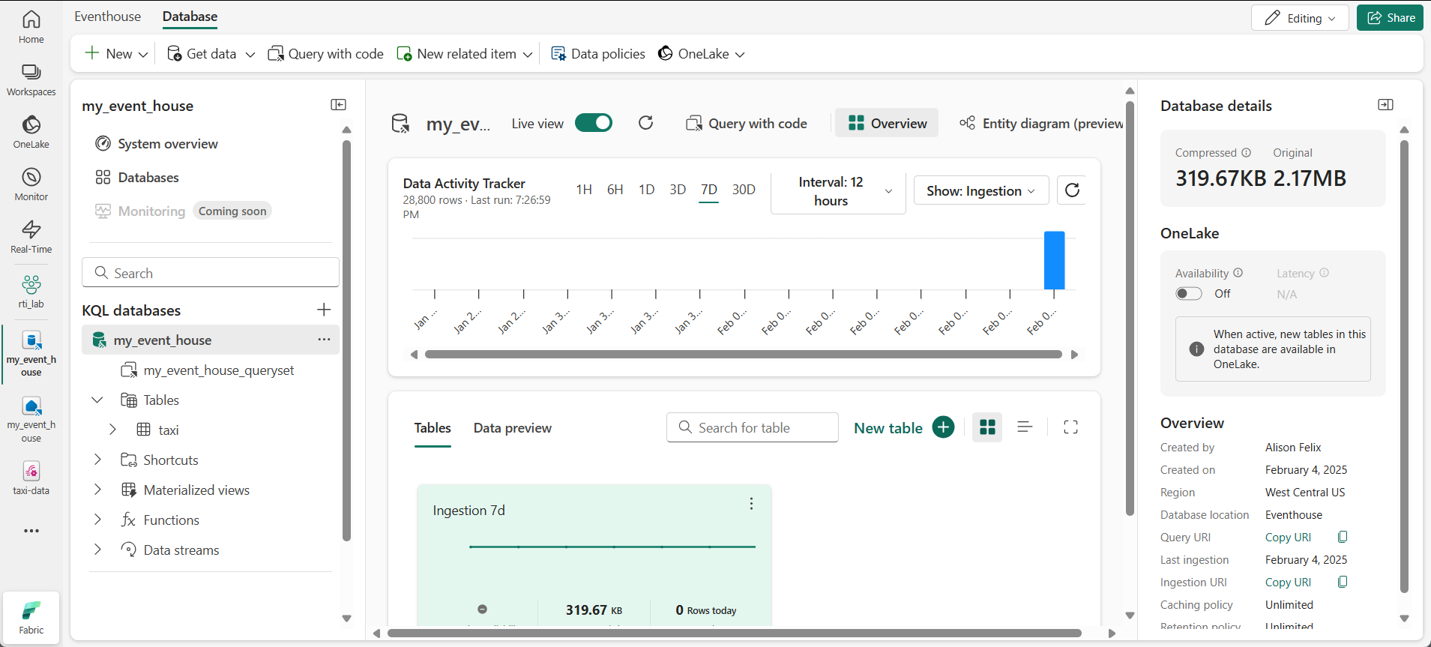1431x647 pixels.
Task: Toggle the Live view switch off
Action: point(594,123)
